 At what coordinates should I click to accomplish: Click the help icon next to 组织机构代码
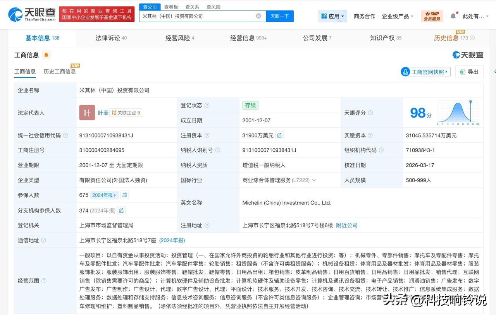point(381,150)
